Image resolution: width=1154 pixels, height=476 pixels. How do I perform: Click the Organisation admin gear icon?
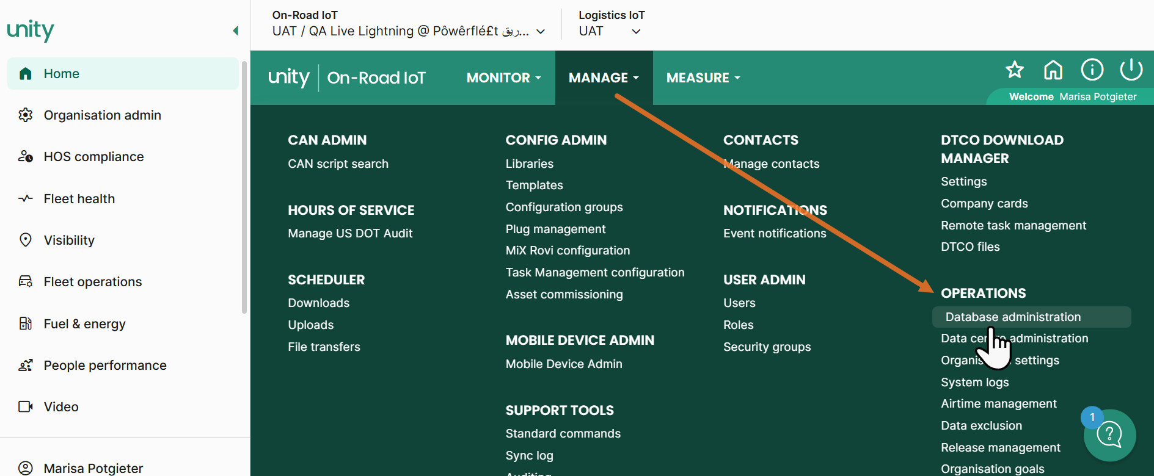click(26, 115)
